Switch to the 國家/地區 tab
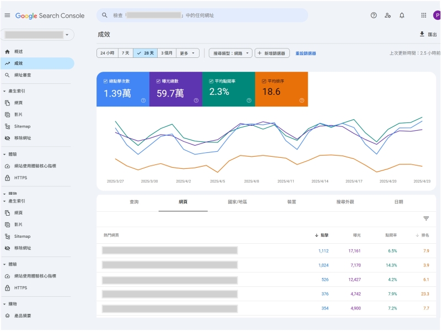Viewport: 441px width, 331px height. (x=238, y=202)
